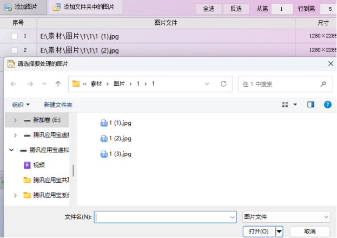Click the 序号 column header
This screenshot has width=337, height=238.
18,23
